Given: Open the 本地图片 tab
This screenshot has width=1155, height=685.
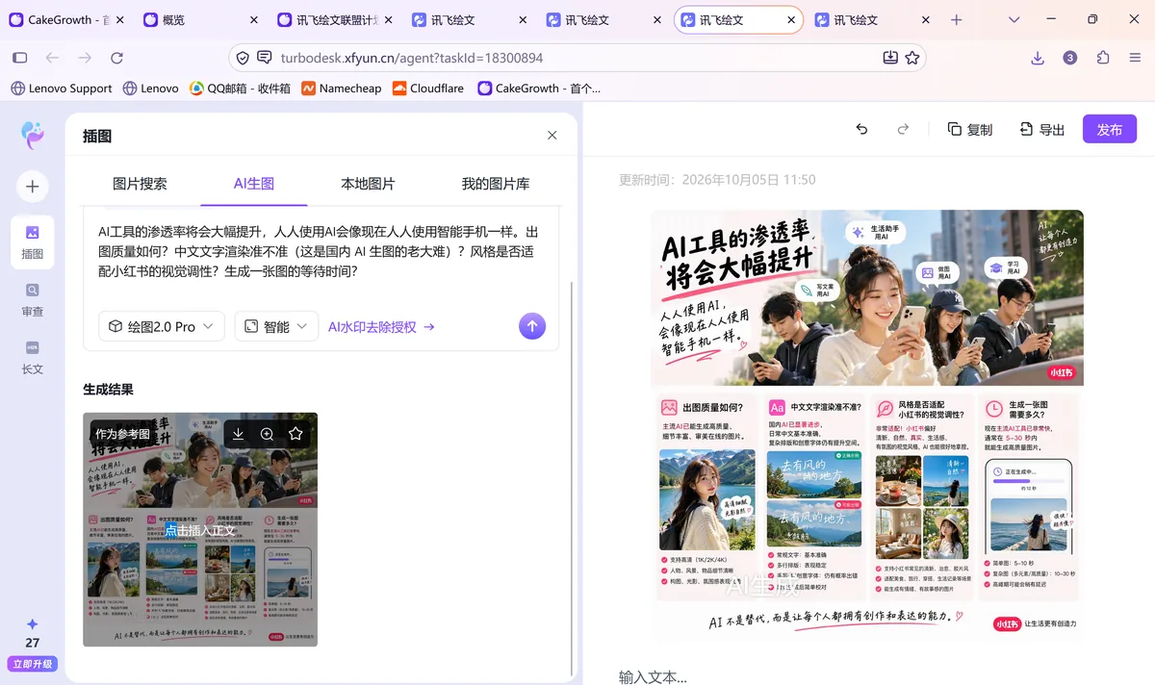Looking at the screenshot, I should (368, 184).
